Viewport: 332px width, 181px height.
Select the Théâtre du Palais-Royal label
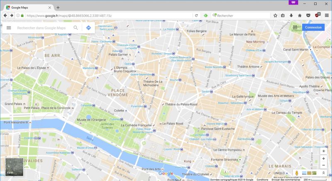(181, 104)
